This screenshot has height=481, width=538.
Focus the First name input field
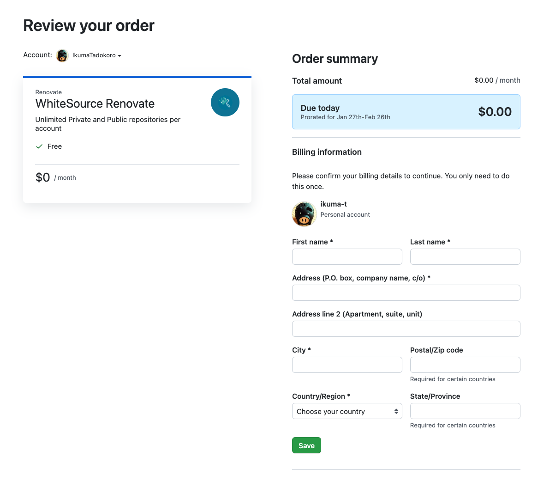point(347,256)
